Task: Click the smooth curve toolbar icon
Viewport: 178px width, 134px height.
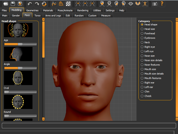Action: click(x=54, y=4)
